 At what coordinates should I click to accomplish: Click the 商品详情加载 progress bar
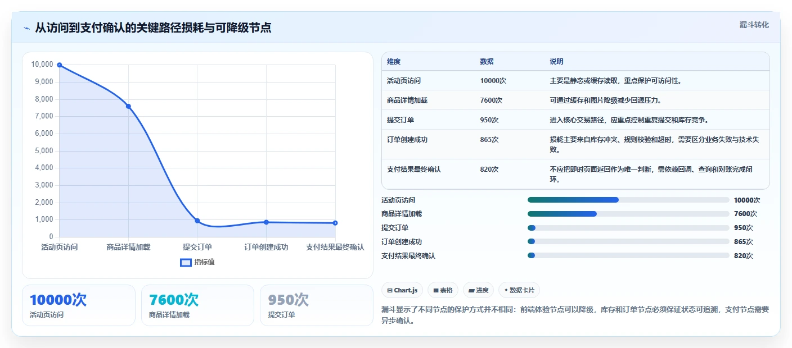[x=628, y=214]
